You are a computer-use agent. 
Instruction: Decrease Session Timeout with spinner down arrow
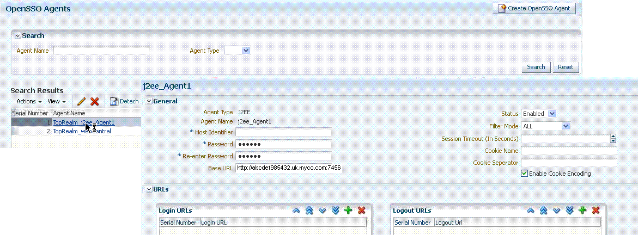point(613,141)
